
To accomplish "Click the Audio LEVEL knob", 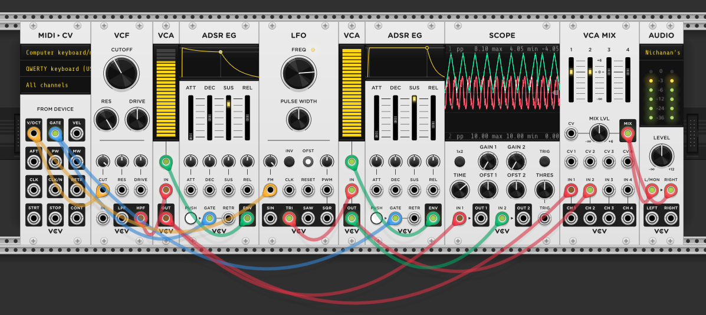I will 661,156.
